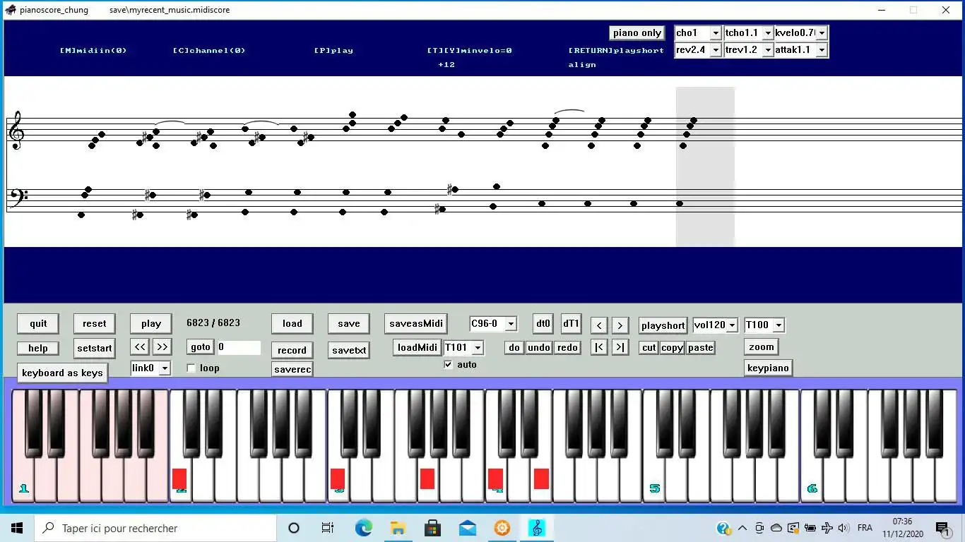This screenshot has width=965, height=542.
Task: Show hidden system tray icons
Action: click(x=742, y=528)
